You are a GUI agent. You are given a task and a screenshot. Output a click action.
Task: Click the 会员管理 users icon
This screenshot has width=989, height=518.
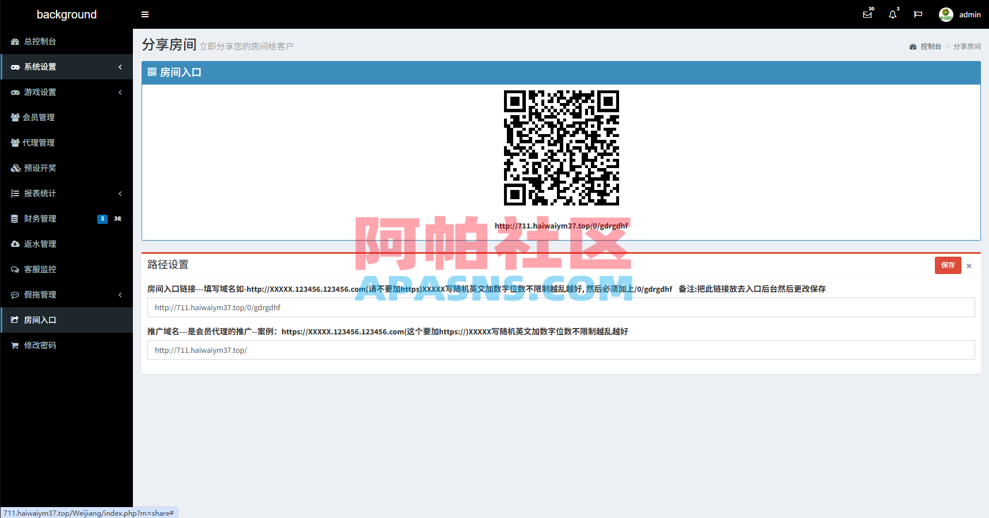15,117
